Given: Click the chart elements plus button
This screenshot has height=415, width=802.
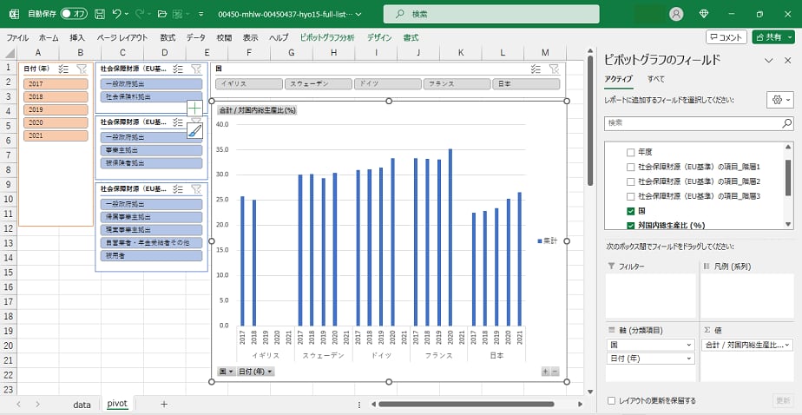Looking at the screenshot, I should pyautogui.click(x=194, y=109).
